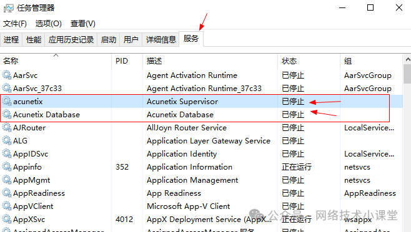Select the AppVClient service name
The image size is (411, 232).
tap(33, 206)
